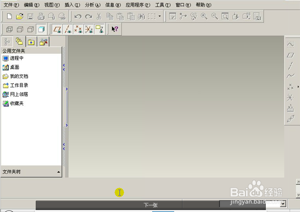300x212 pixels.
Task: Open the 窗口 menu
Action: tap(183, 5)
